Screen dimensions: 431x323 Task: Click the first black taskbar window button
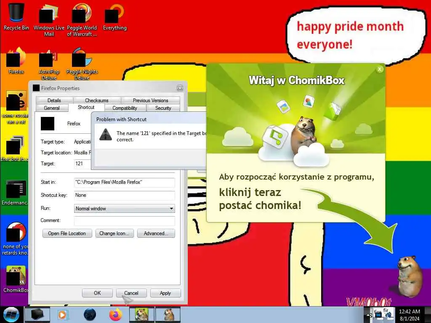click(x=37, y=315)
